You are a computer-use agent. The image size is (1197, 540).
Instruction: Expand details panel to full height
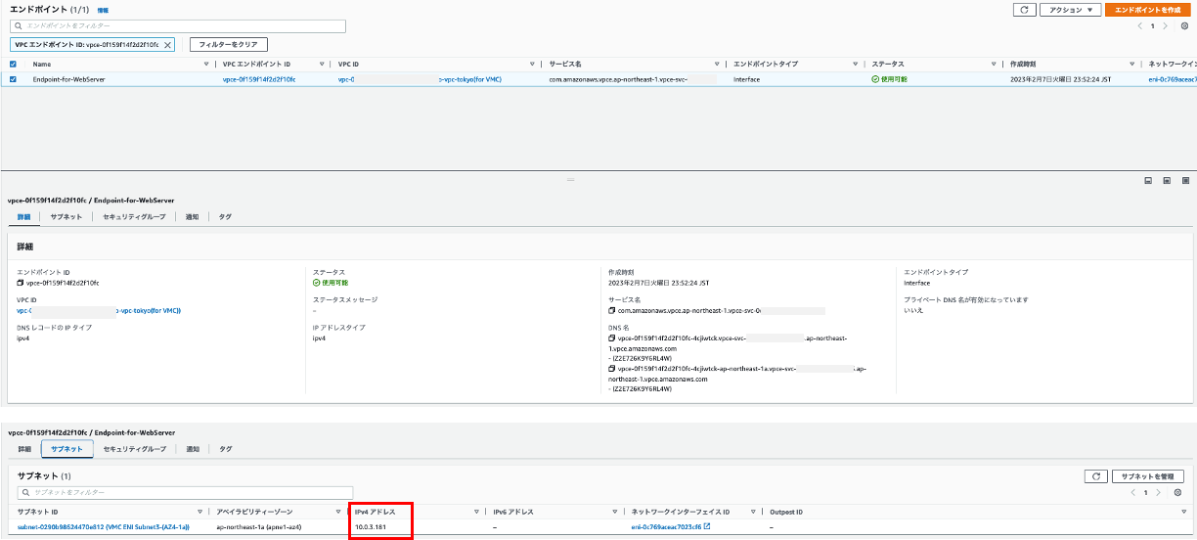[1185, 181]
